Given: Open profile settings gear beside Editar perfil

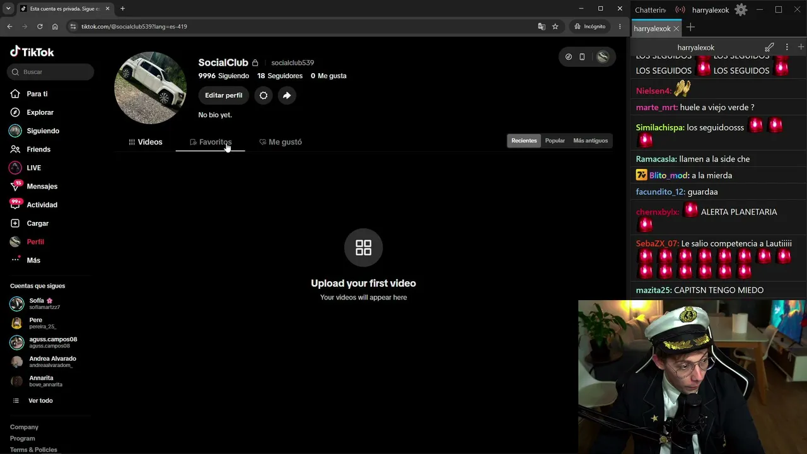Looking at the screenshot, I should click(x=264, y=95).
